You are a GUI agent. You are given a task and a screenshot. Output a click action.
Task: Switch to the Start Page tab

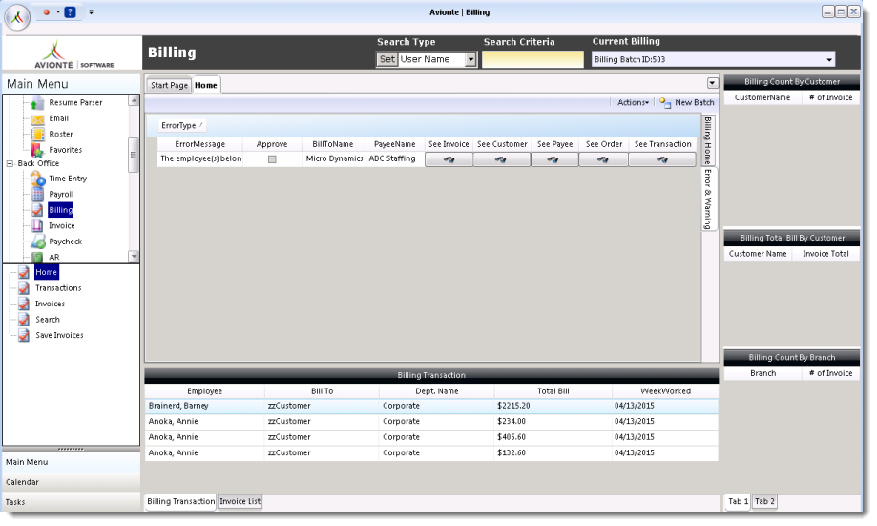tap(169, 85)
